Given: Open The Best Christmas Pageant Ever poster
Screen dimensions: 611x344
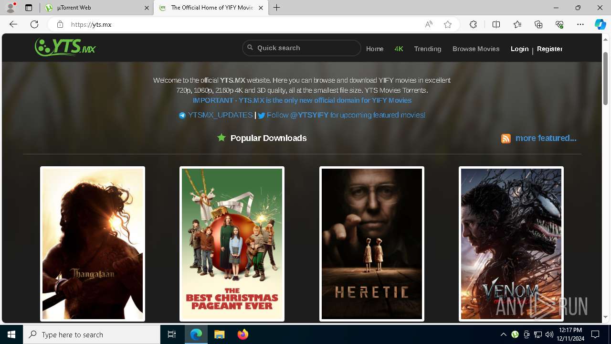Looking at the screenshot, I should (x=232, y=244).
